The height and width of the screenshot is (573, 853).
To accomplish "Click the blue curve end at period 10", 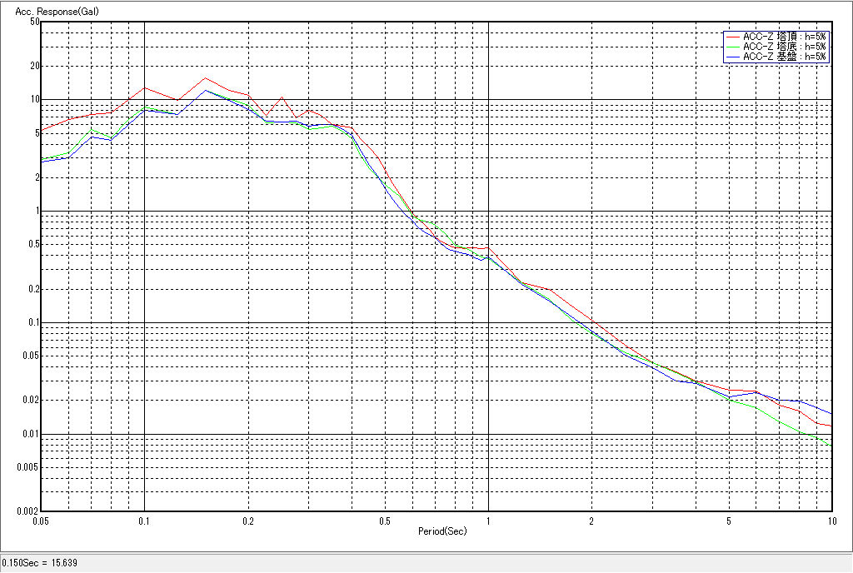I will 831,414.
